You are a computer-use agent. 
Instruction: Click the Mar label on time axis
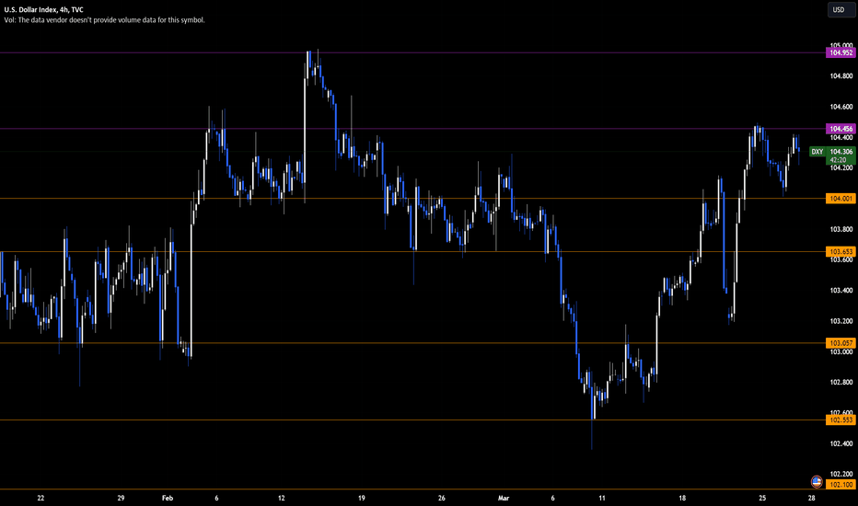(x=504, y=499)
